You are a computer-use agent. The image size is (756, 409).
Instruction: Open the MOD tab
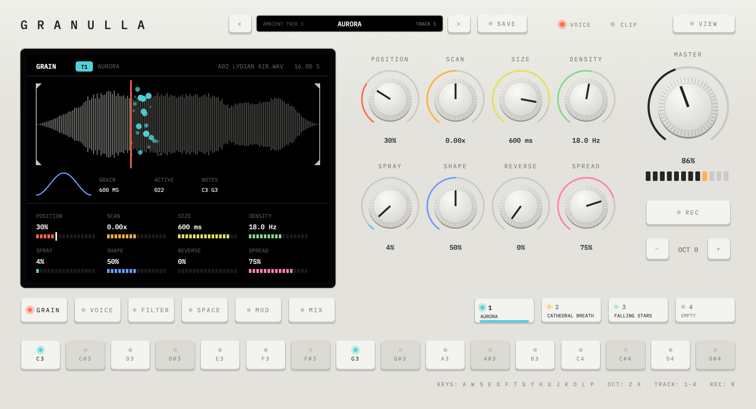(x=258, y=310)
